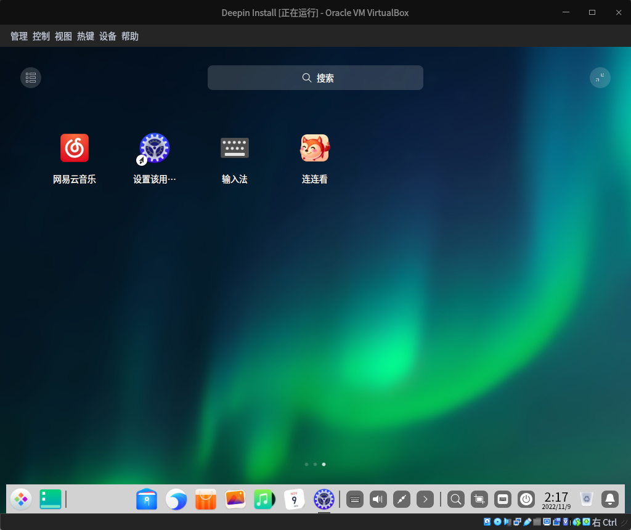This screenshot has height=530, width=631.
Task: Open the dock search magnifier
Action: coord(456,499)
